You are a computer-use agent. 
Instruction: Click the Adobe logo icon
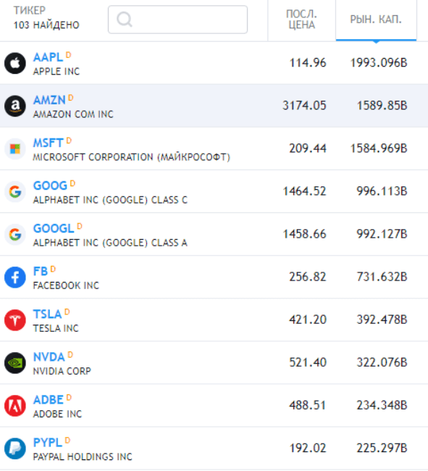click(x=15, y=406)
